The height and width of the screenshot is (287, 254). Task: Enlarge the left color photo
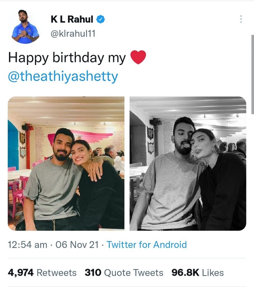coord(66,163)
